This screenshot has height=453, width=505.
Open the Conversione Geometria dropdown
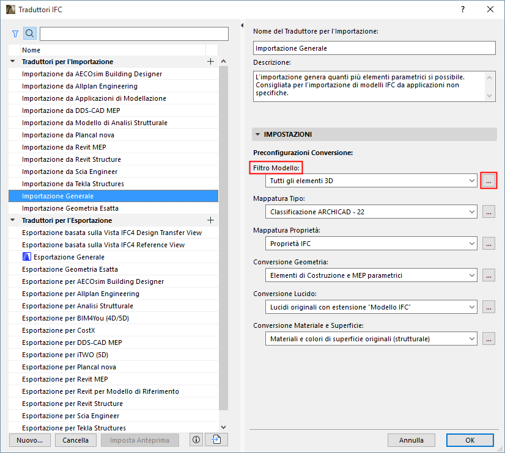point(371,275)
